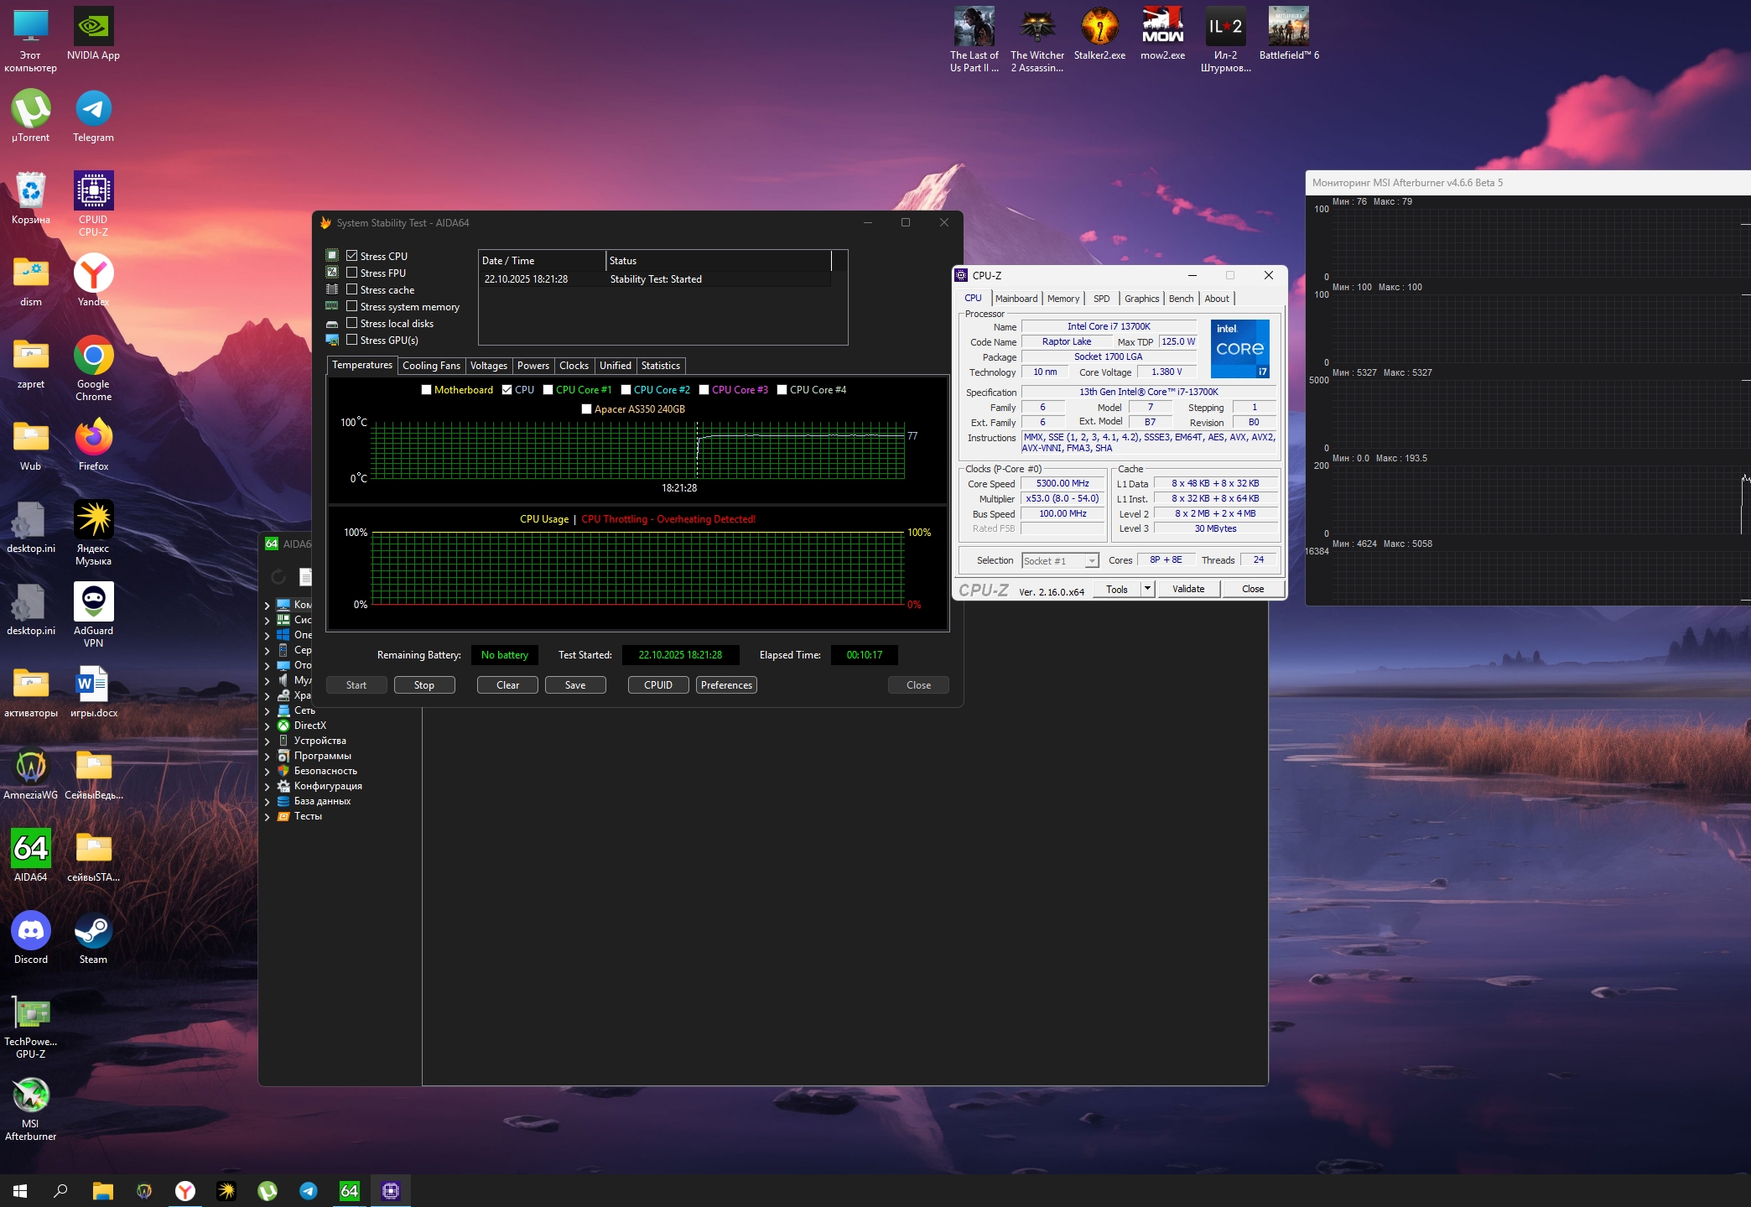
Task: Open the Mainboard tab in CPU-Z
Action: [x=1016, y=299]
